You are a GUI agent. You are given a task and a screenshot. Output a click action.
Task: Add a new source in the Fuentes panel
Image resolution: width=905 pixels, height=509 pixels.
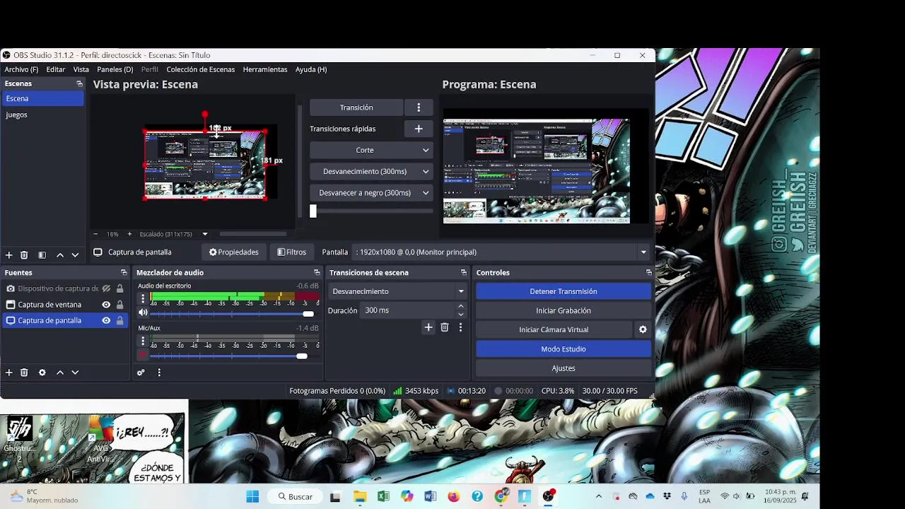(x=9, y=373)
